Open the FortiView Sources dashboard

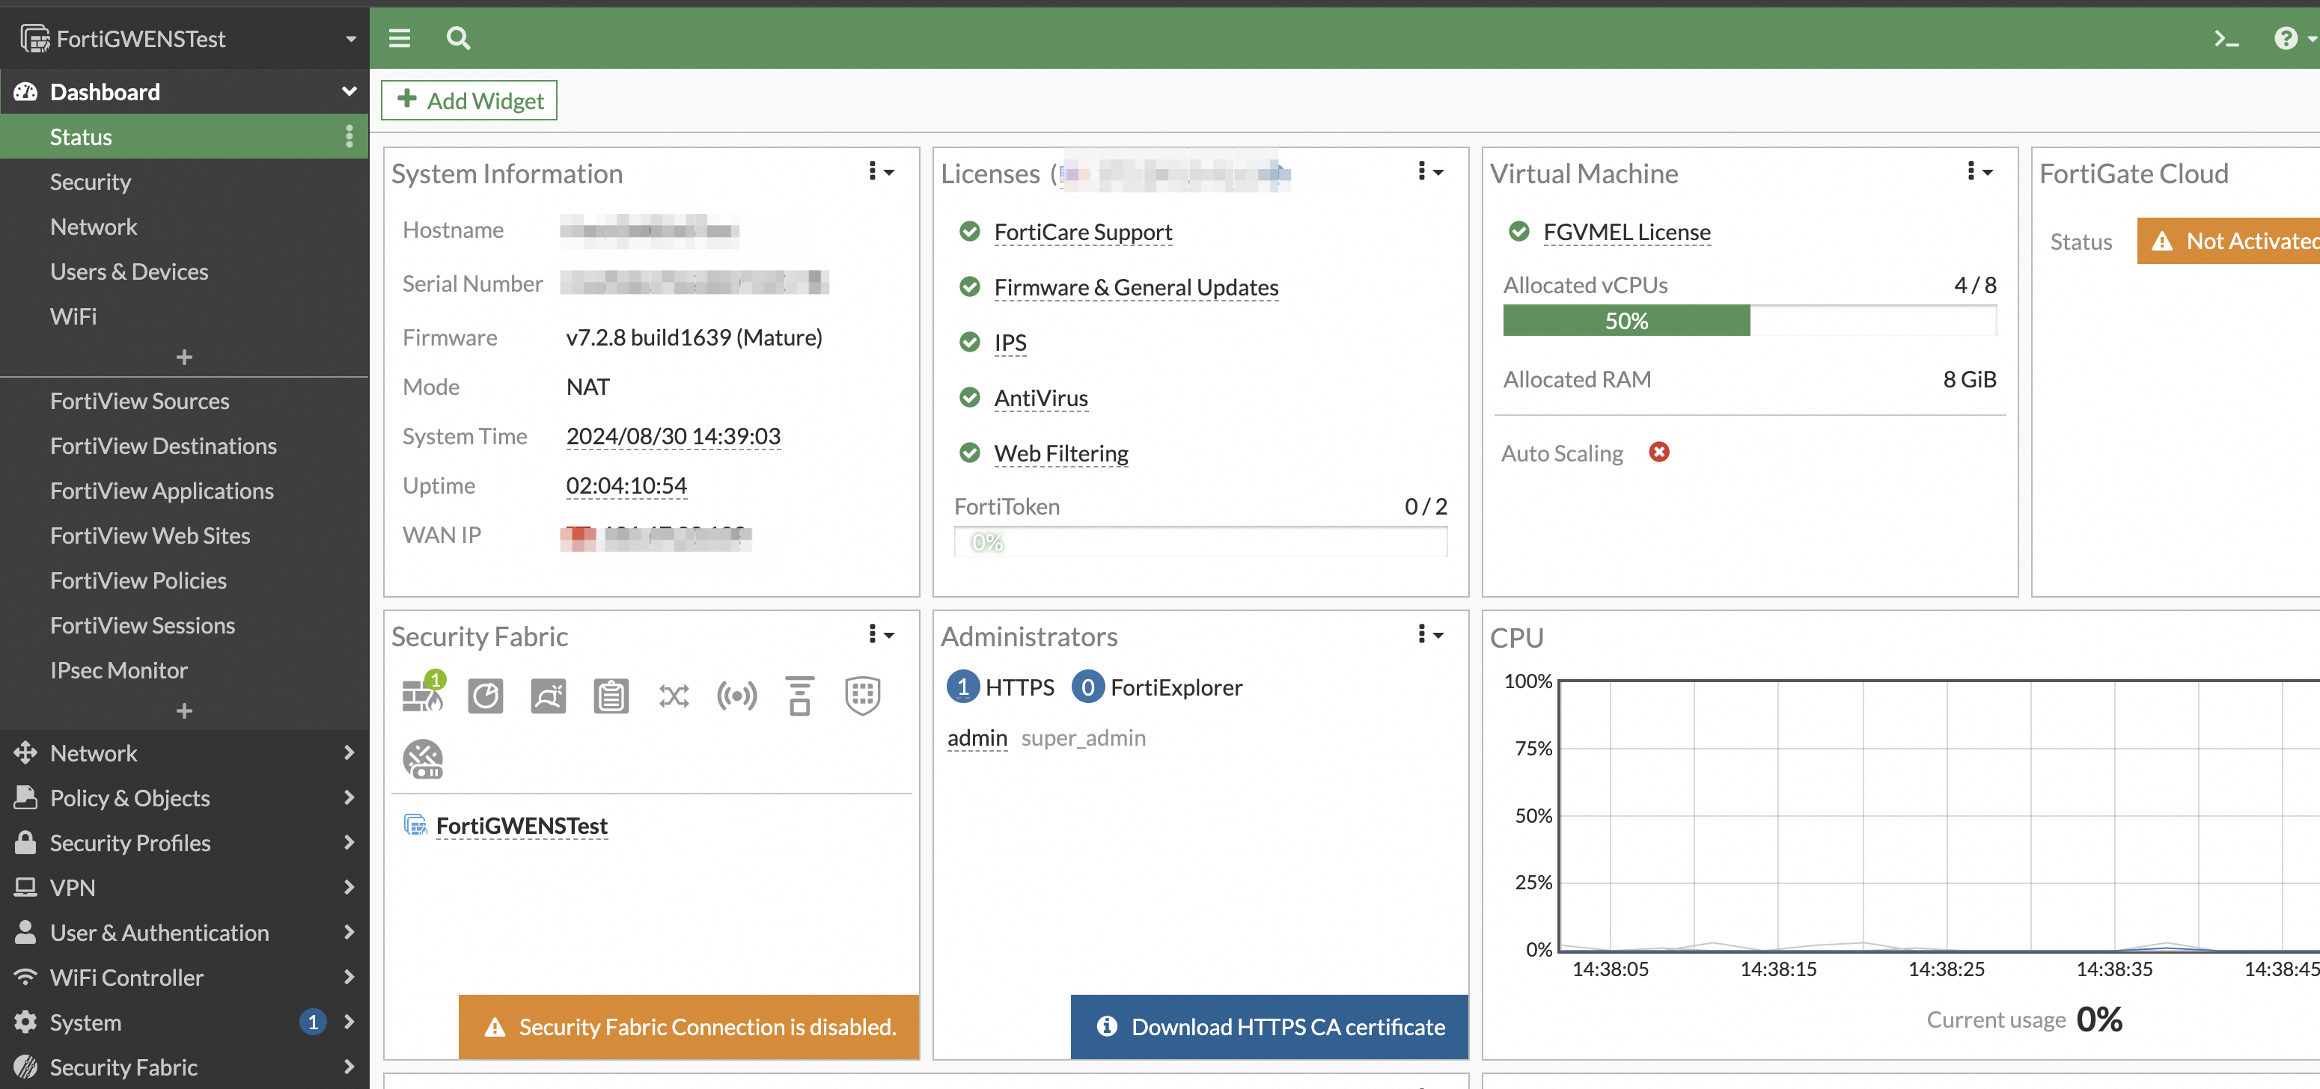point(140,400)
